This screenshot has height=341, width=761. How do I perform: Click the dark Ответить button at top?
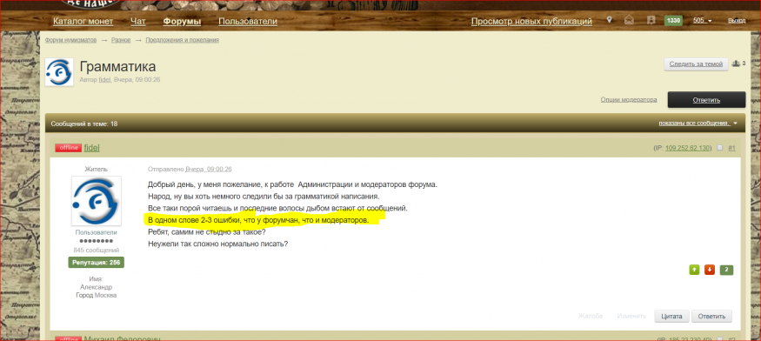point(706,99)
